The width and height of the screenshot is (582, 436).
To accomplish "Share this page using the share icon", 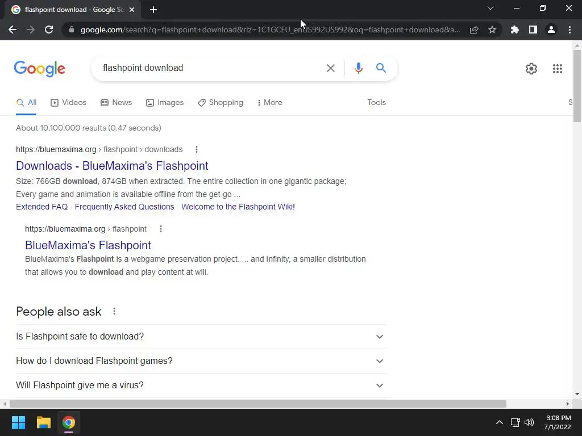I will (474, 30).
